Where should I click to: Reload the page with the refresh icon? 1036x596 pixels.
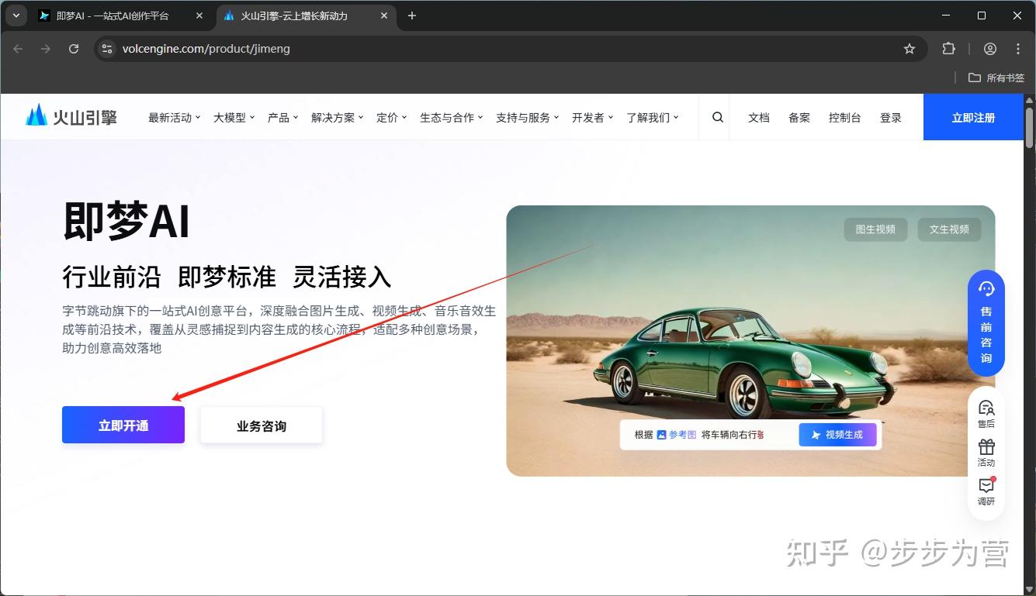point(74,49)
